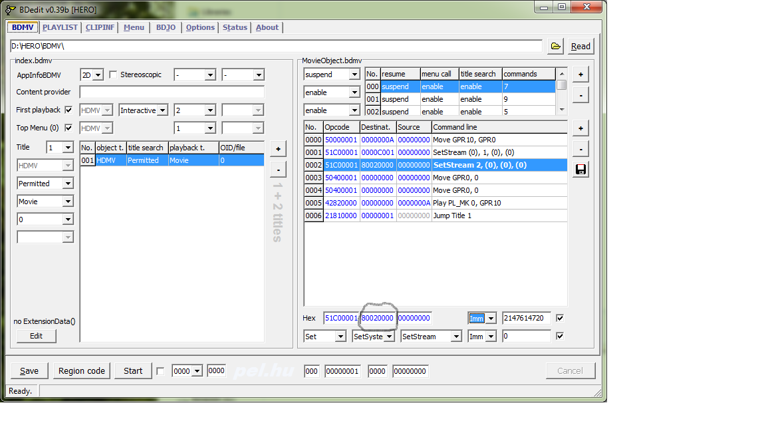Click the BDMV folder path field

276,46
